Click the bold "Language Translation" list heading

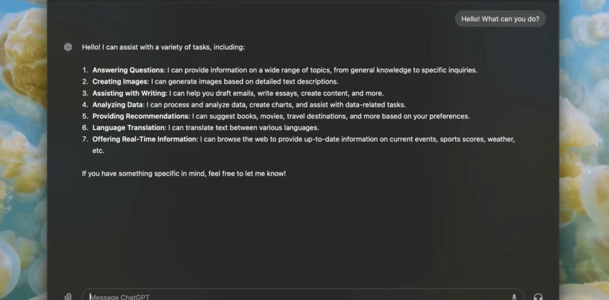[128, 128]
